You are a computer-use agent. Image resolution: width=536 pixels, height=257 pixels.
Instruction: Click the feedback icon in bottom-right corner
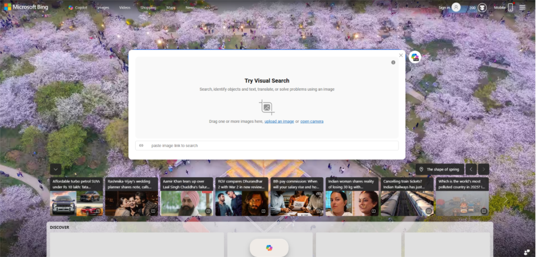point(527,252)
